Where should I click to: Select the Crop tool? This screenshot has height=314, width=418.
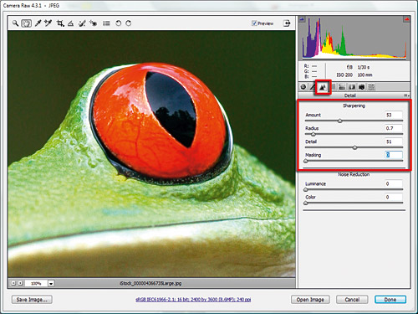(x=60, y=23)
